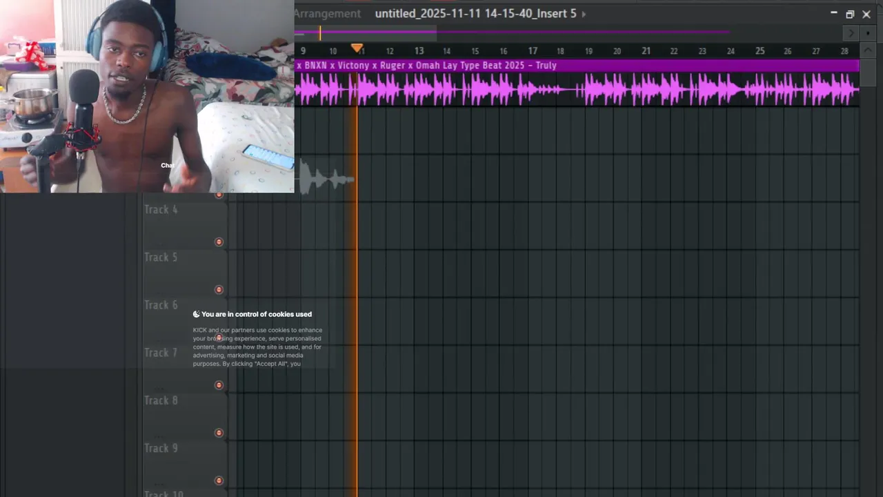Select the purple Omah Lay Type Beat clip title
This screenshot has width=883, height=497.
point(426,66)
